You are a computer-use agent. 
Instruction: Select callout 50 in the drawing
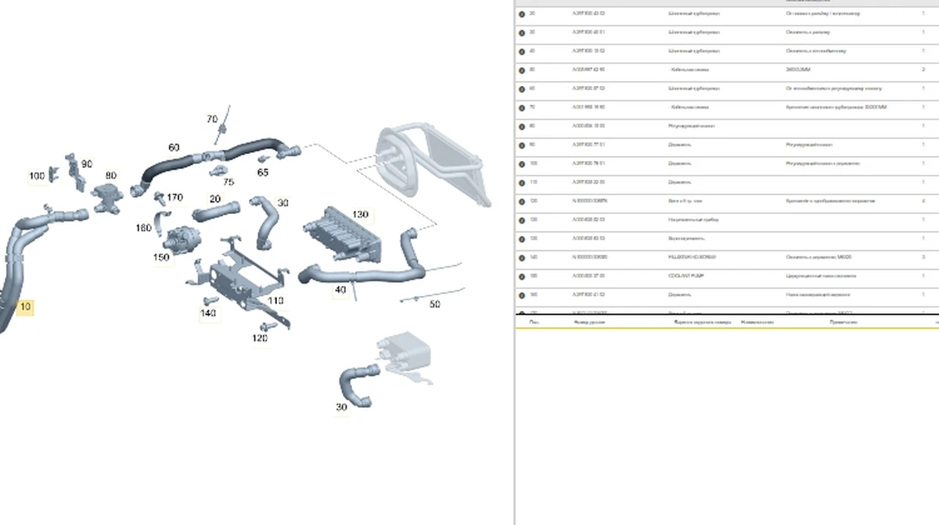[435, 304]
